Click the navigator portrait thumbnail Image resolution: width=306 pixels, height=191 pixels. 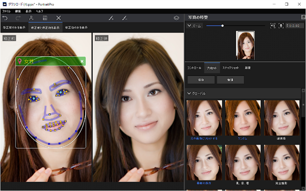245,46
